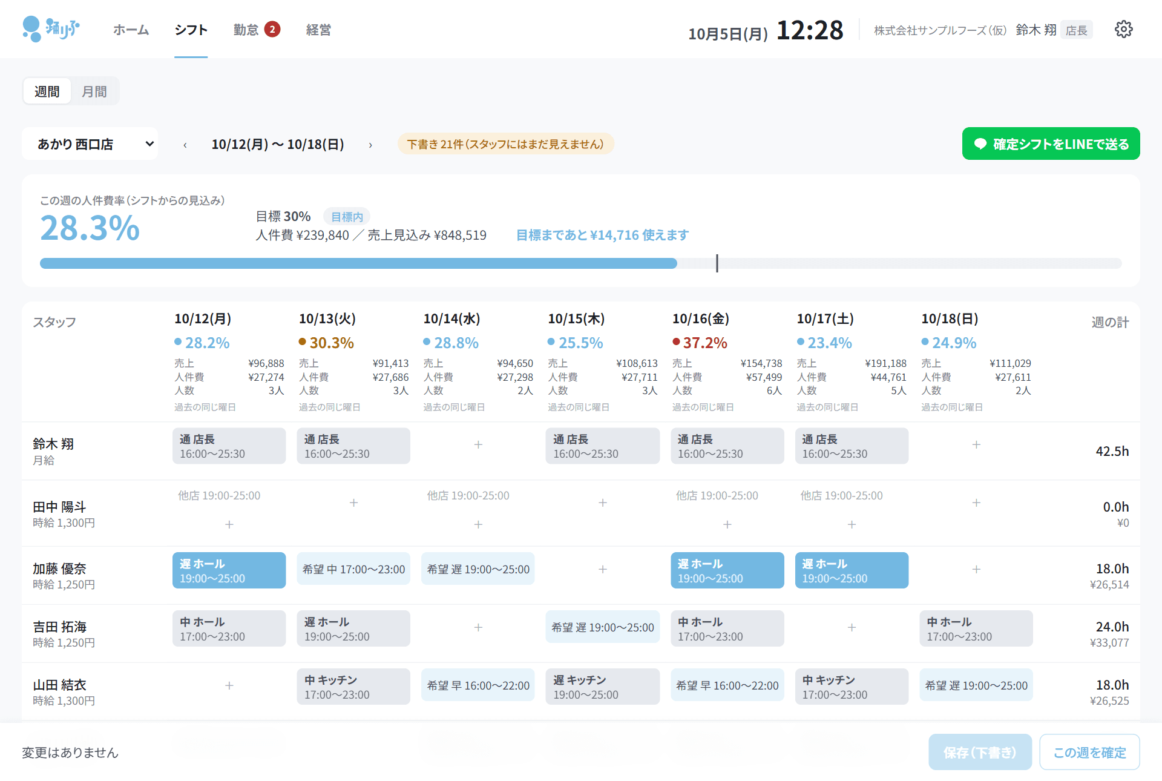The width and height of the screenshot is (1162, 781).
Task: Switch to 月間 view
Action: point(94,91)
